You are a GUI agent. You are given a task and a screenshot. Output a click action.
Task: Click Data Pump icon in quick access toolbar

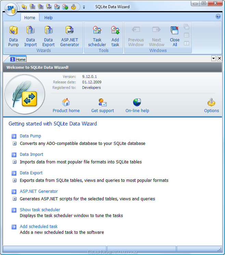tap(24, 7)
